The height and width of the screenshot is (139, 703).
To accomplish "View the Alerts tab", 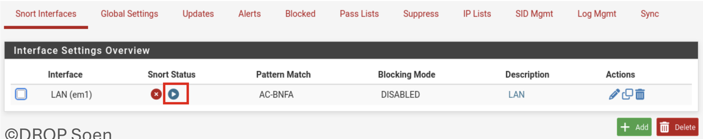I will 249,14.
